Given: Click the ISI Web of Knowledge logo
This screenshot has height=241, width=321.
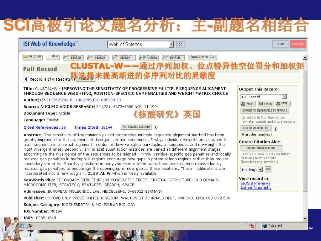Looking at the screenshot, I should [x=50, y=44].
